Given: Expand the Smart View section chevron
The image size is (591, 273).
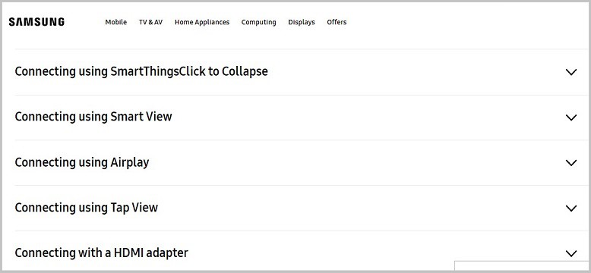Looking at the screenshot, I should click(x=571, y=118).
